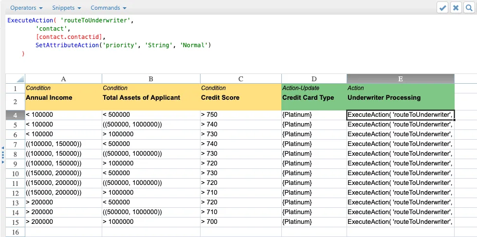
Task: Open the Operators dropdown menu
Action: [x=26, y=8]
